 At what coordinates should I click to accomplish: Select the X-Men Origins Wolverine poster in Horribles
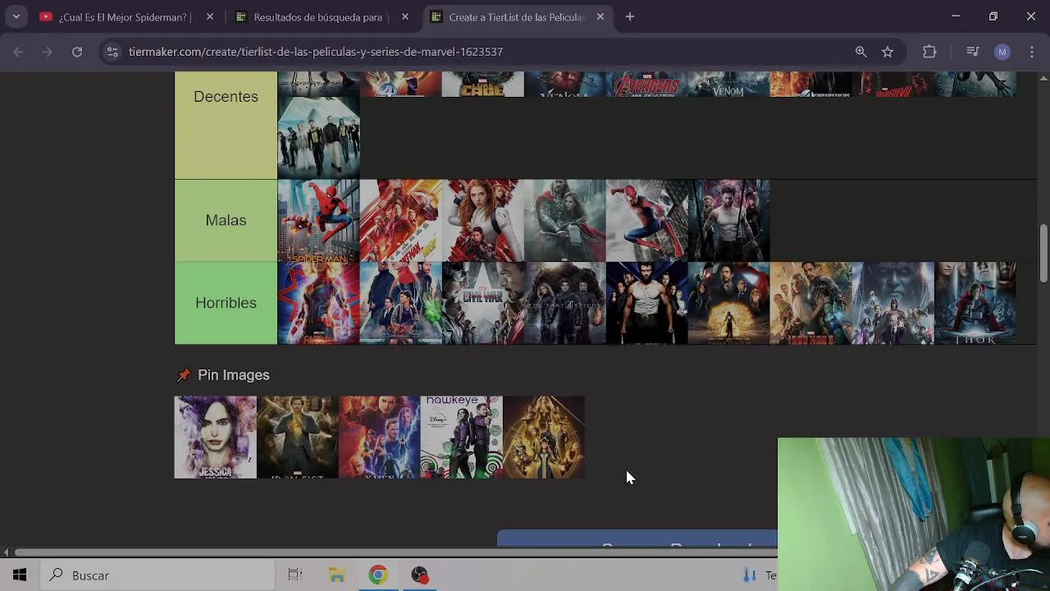(x=646, y=303)
